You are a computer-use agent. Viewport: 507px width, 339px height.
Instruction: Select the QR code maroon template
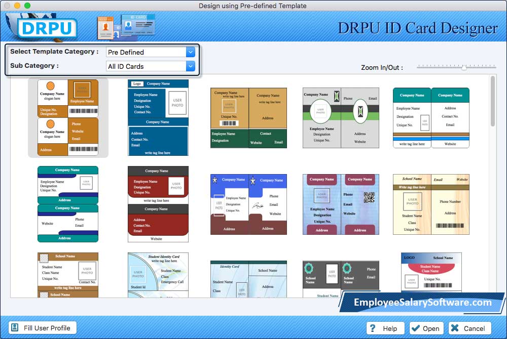coord(341,204)
